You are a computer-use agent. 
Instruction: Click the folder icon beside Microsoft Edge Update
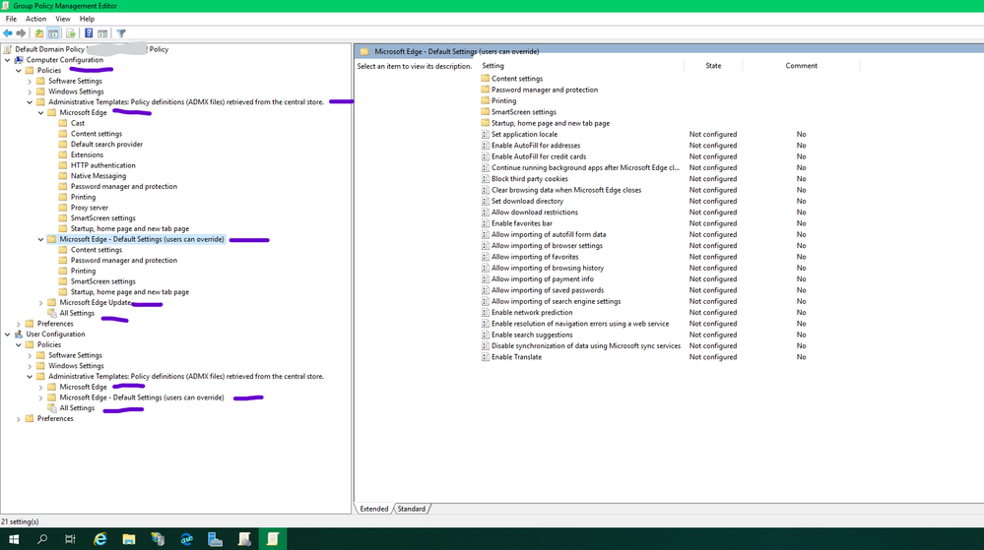point(51,302)
